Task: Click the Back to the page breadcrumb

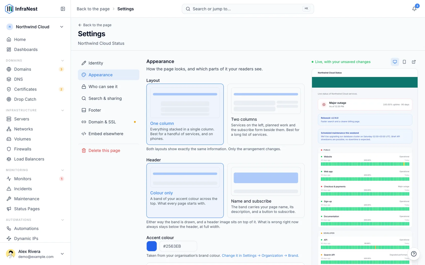Action: coord(93,9)
